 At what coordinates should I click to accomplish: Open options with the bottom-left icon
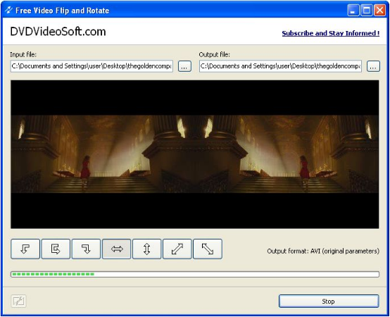(18, 301)
